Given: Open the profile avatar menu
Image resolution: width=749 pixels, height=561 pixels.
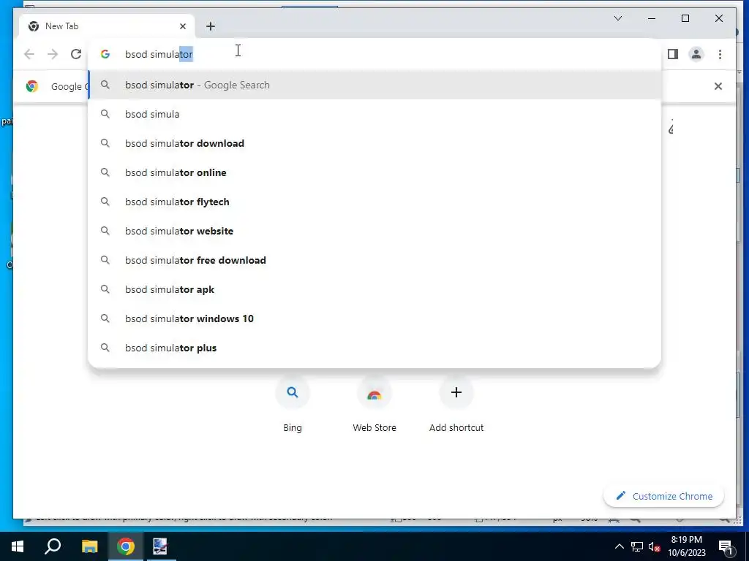Looking at the screenshot, I should click(696, 54).
